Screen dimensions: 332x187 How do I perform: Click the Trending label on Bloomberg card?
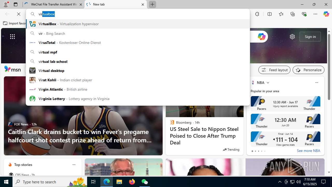click(x=231, y=150)
